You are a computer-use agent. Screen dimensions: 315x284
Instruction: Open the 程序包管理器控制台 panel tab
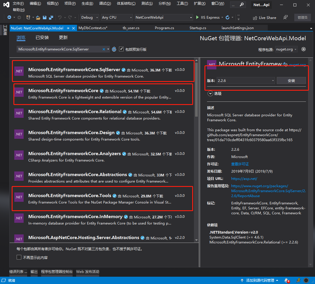point(57,271)
